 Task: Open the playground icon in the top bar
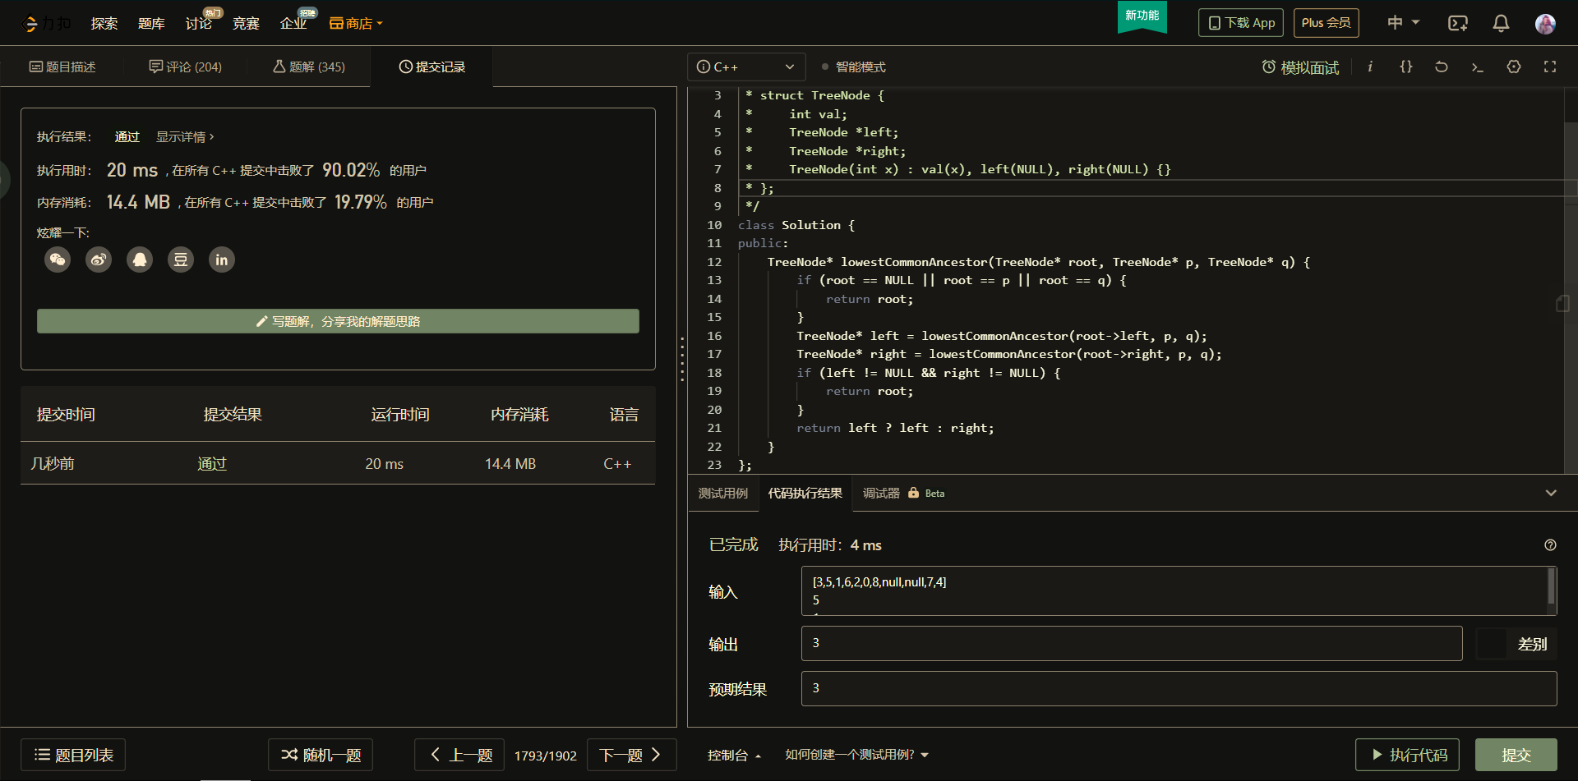coord(1457,23)
